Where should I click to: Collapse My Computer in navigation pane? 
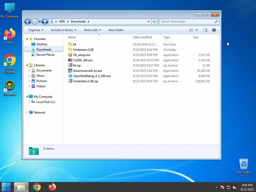click(27, 97)
